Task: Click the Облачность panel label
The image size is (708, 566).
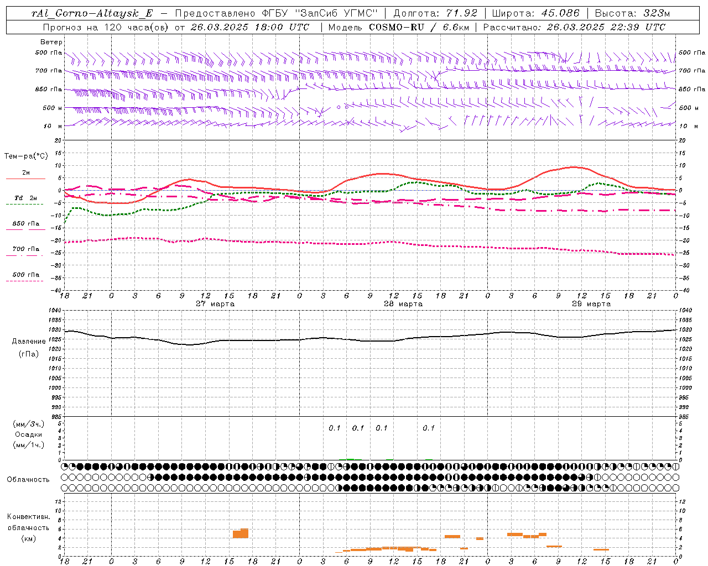Action: pos(28,480)
